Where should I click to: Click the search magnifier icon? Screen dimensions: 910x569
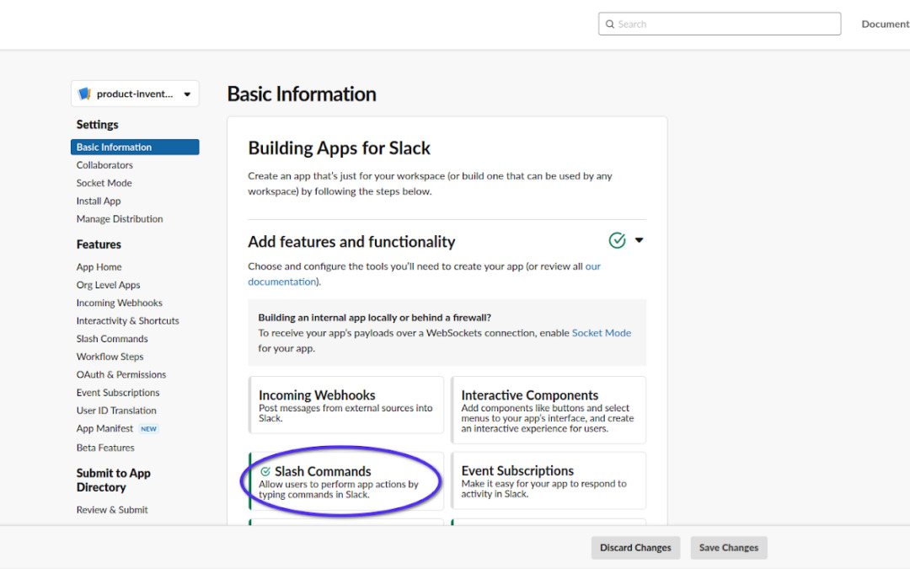coord(609,24)
